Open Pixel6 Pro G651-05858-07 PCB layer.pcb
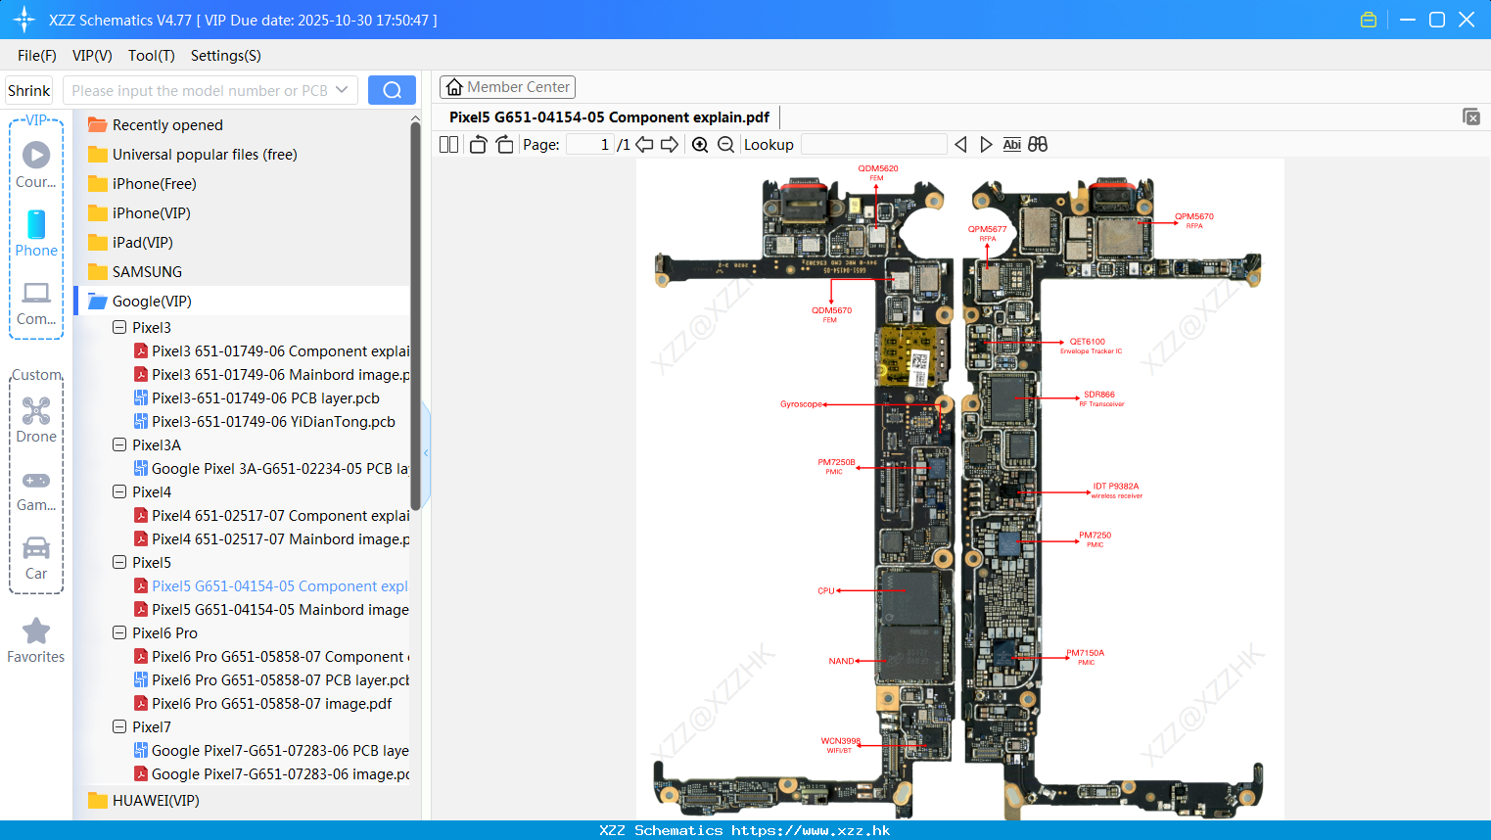 coord(271,680)
